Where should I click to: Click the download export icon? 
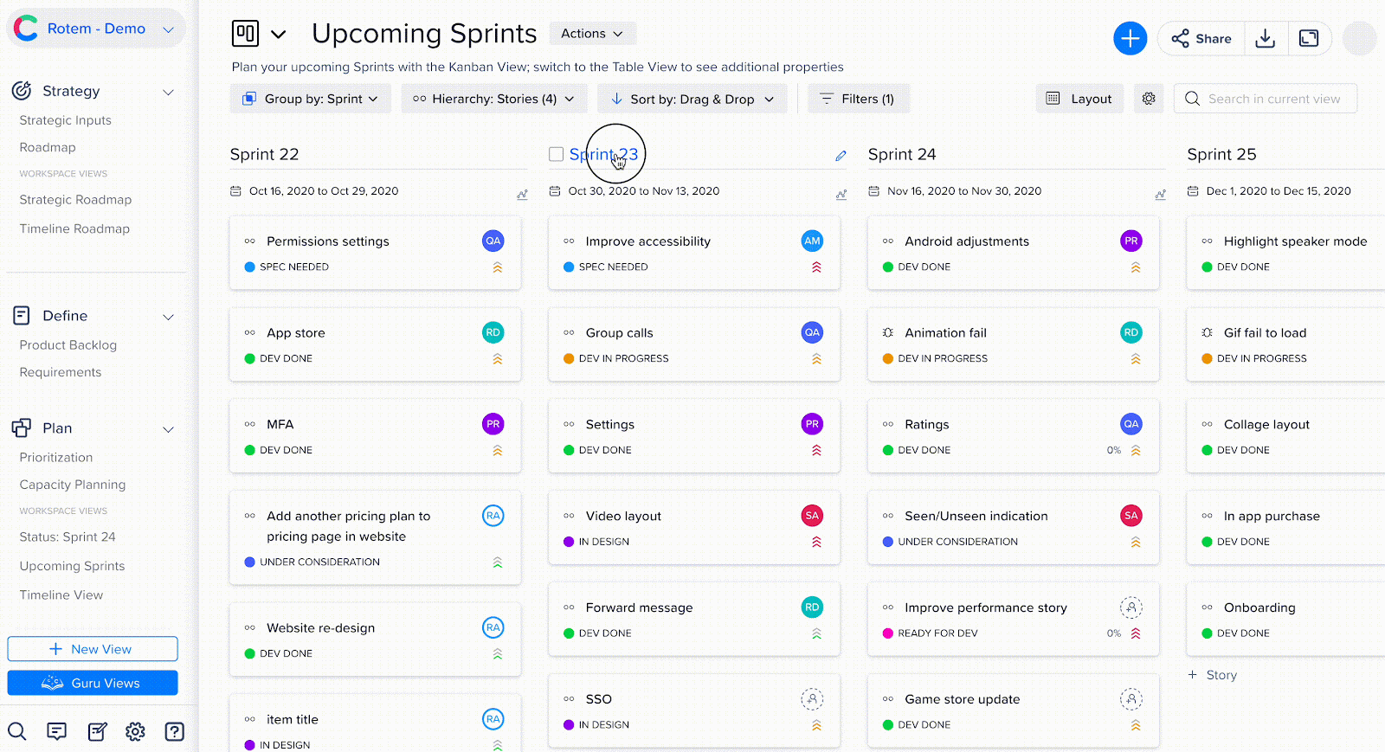tap(1265, 38)
